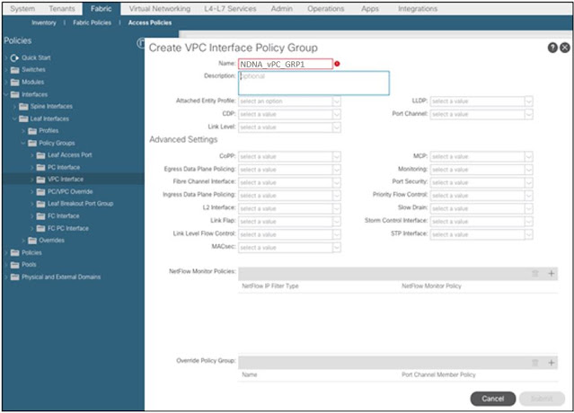Click the FC PC Interface folder icon

click(40, 229)
